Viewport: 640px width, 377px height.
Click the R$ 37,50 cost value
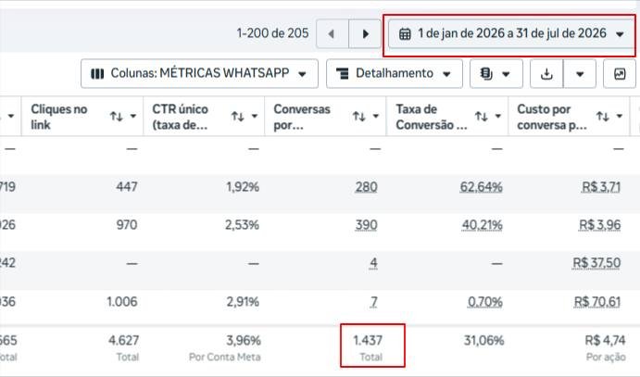[x=596, y=263]
